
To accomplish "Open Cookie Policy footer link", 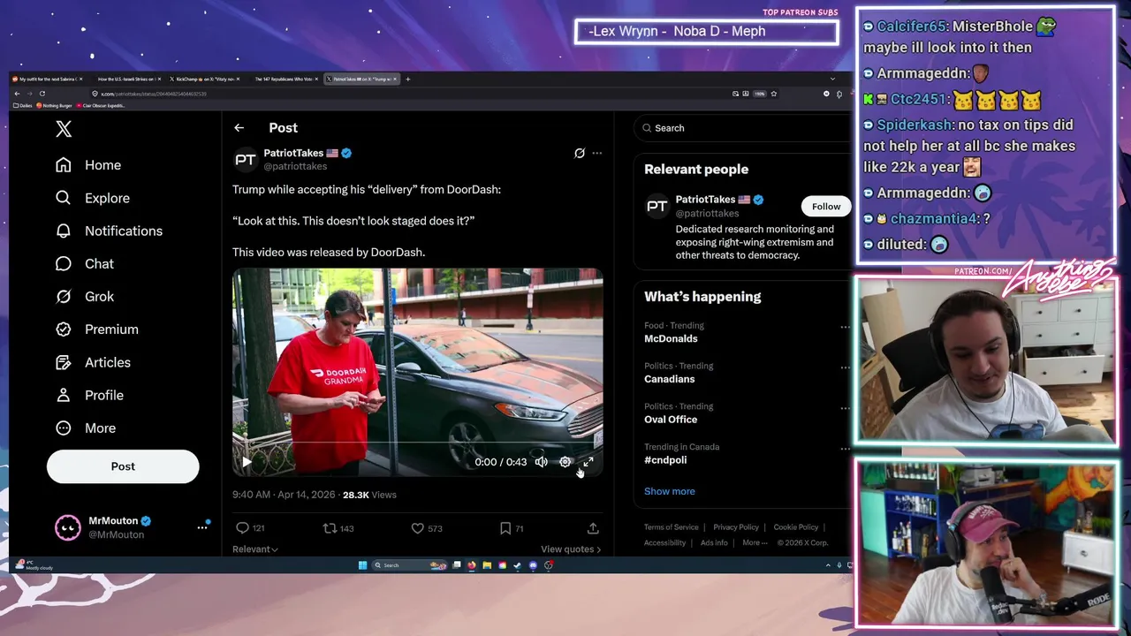I will click(796, 527).
